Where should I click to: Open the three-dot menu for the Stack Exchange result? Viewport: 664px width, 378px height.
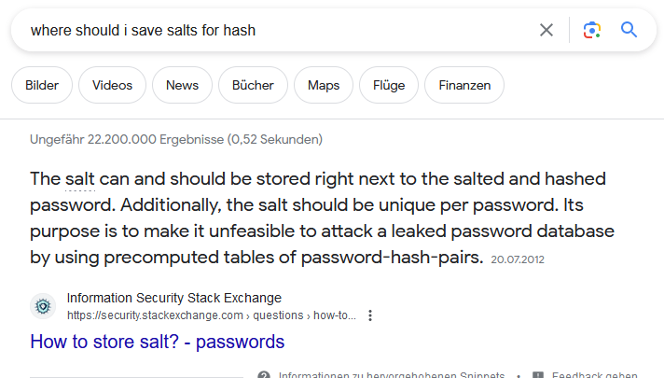tap(370, 315)
